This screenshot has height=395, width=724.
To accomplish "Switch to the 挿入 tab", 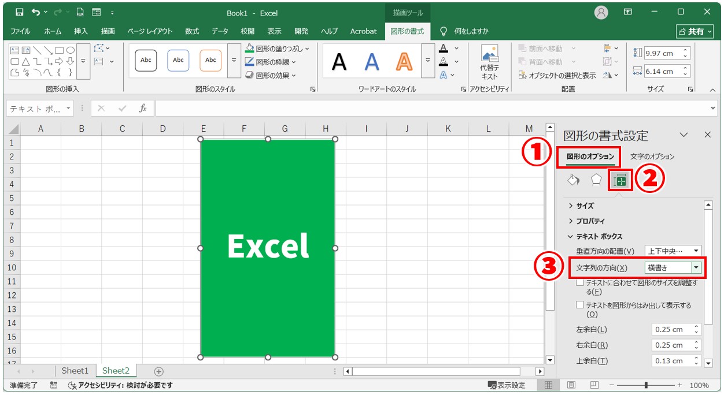I will (81, 31).
